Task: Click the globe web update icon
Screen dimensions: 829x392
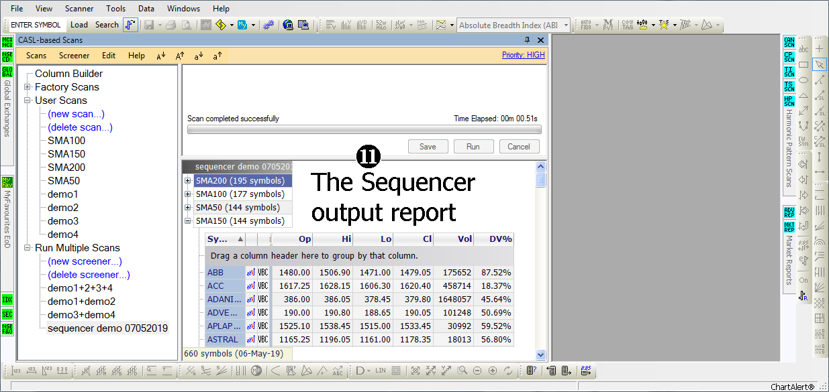Action: 288,25
